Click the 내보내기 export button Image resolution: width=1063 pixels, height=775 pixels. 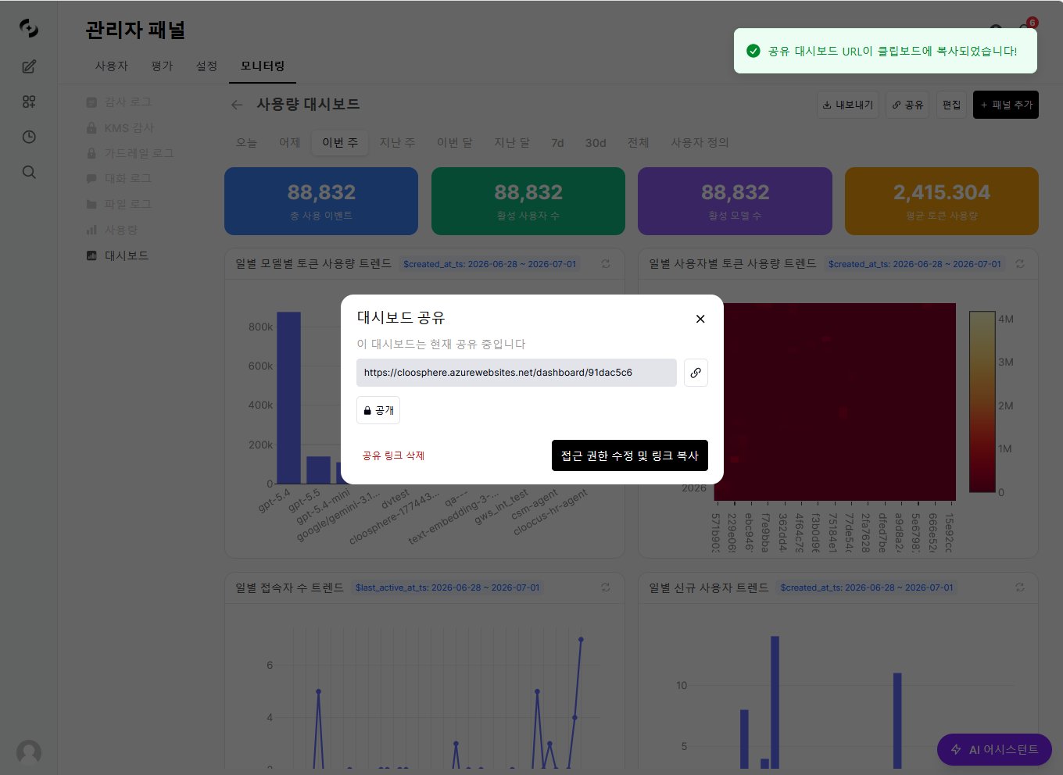coord(848,105)
